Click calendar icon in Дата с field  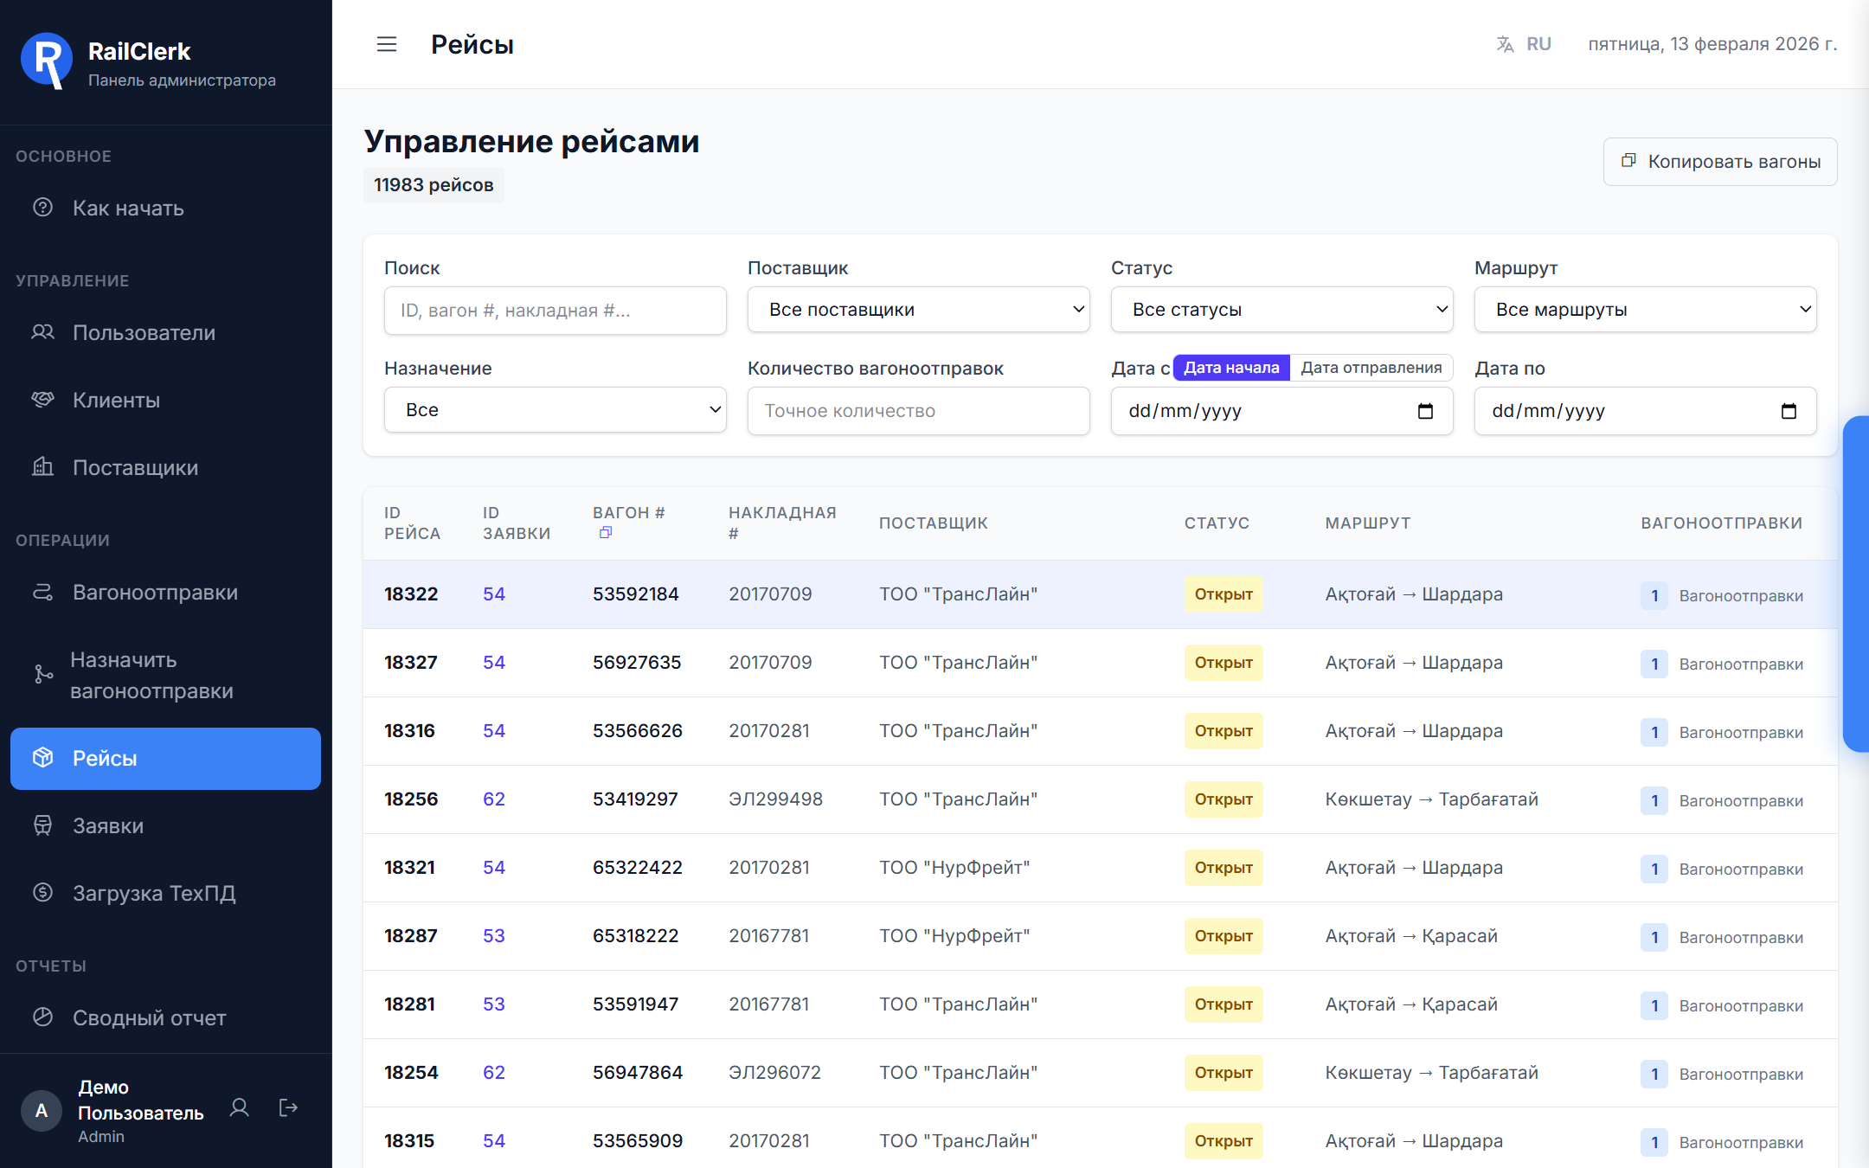point(1425,411)
